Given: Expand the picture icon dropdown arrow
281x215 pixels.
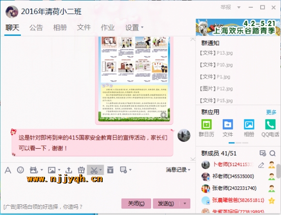Looking at the screenshot, I should [x=59, y=169].
